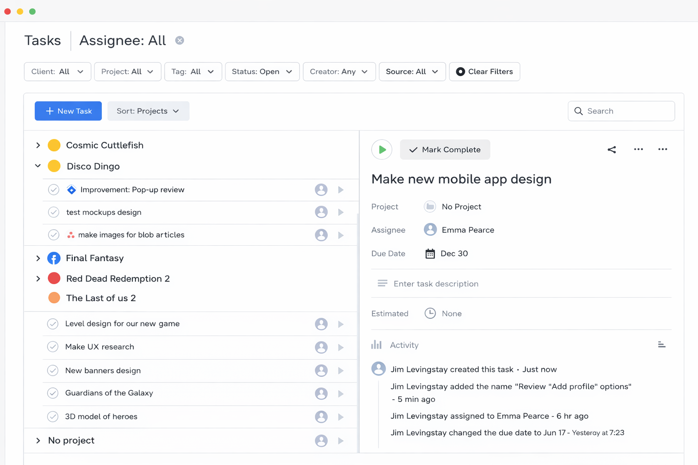Click the share icon in task details
The height and width of the screenshot is (465, 698).
(x=612, y=149)
